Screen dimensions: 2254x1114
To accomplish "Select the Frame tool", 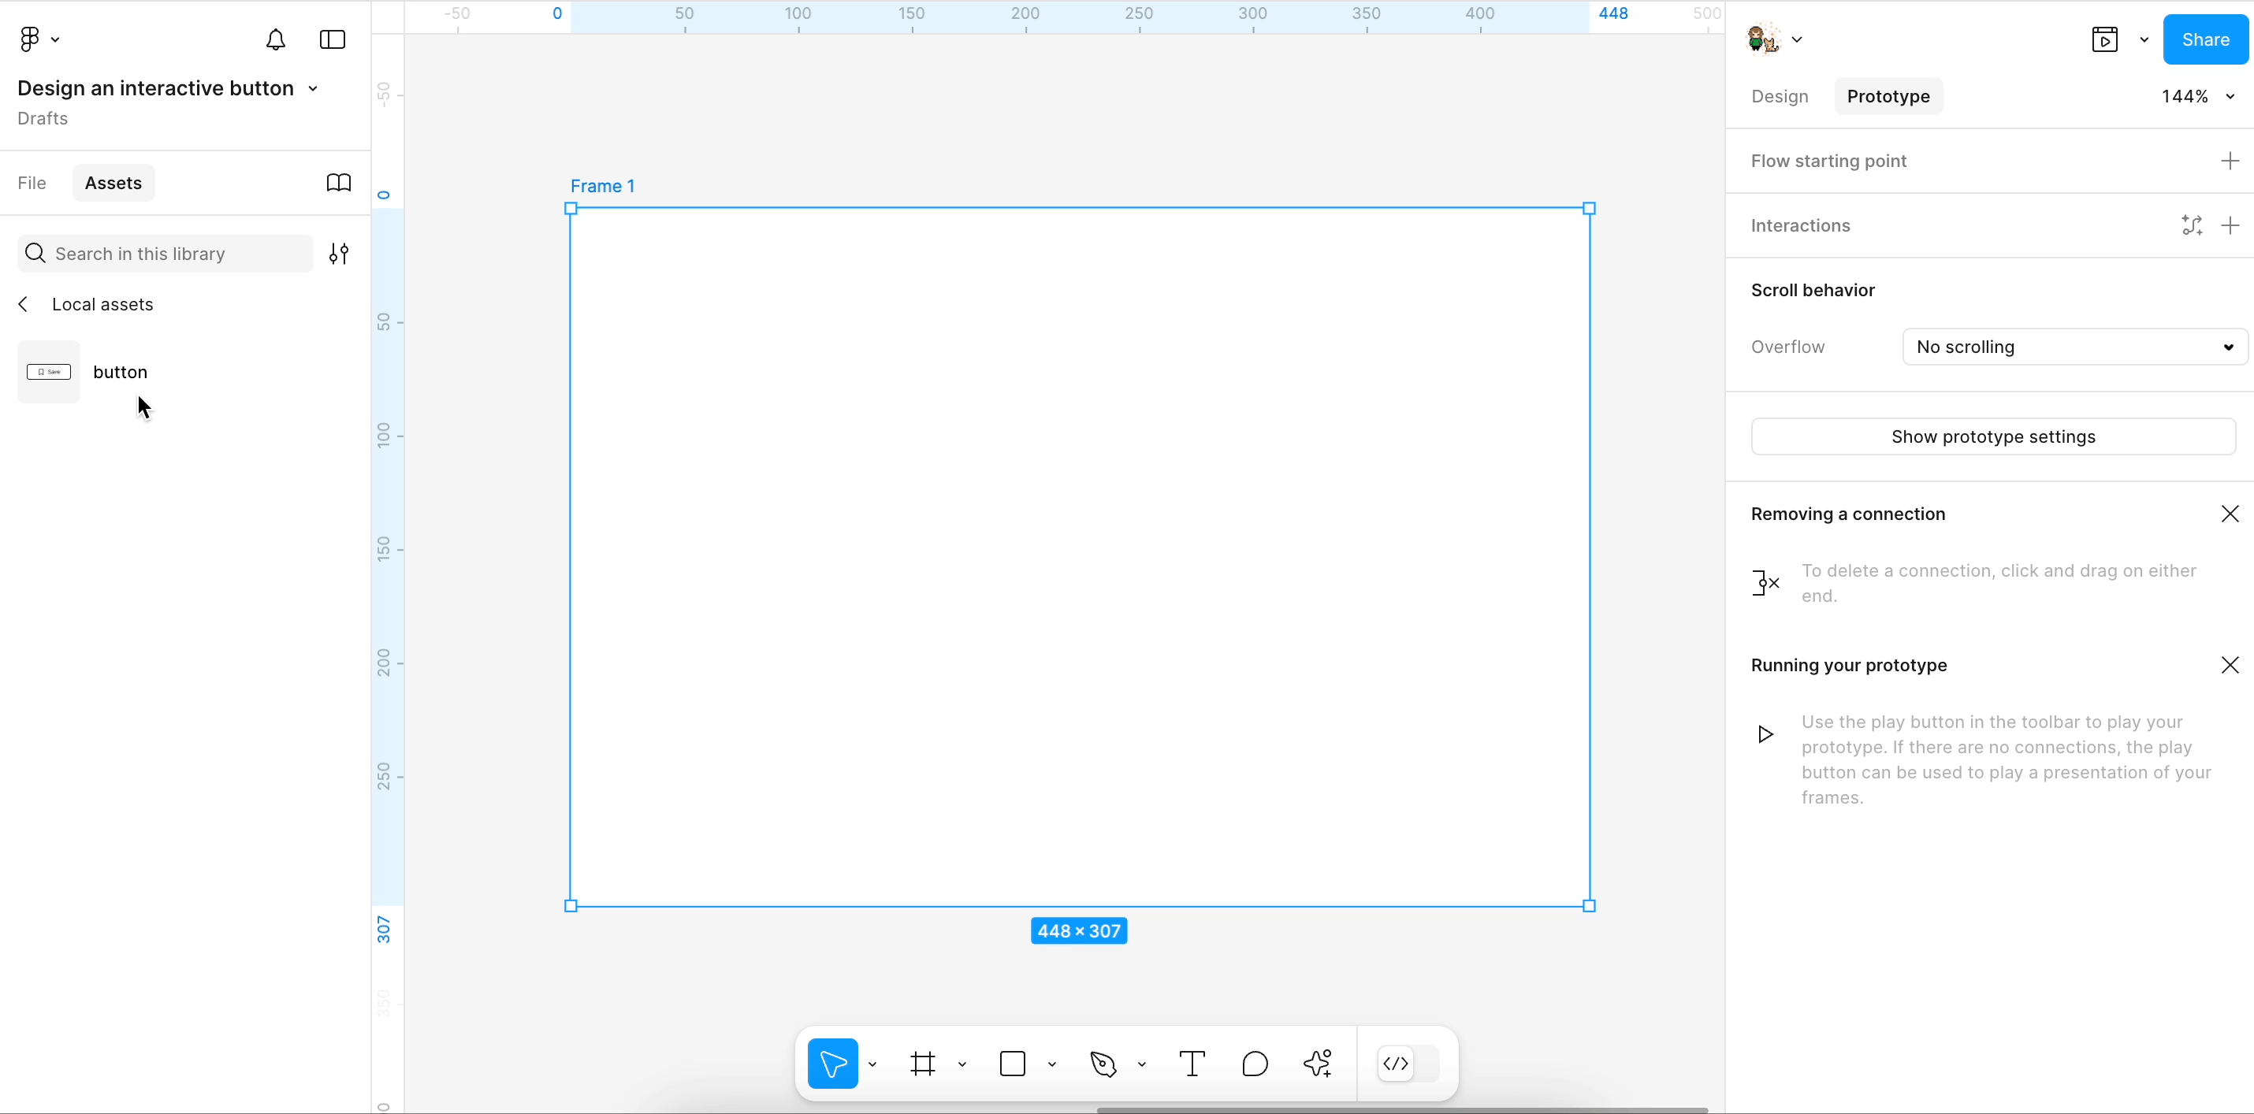I will (x=922, y=1064).
